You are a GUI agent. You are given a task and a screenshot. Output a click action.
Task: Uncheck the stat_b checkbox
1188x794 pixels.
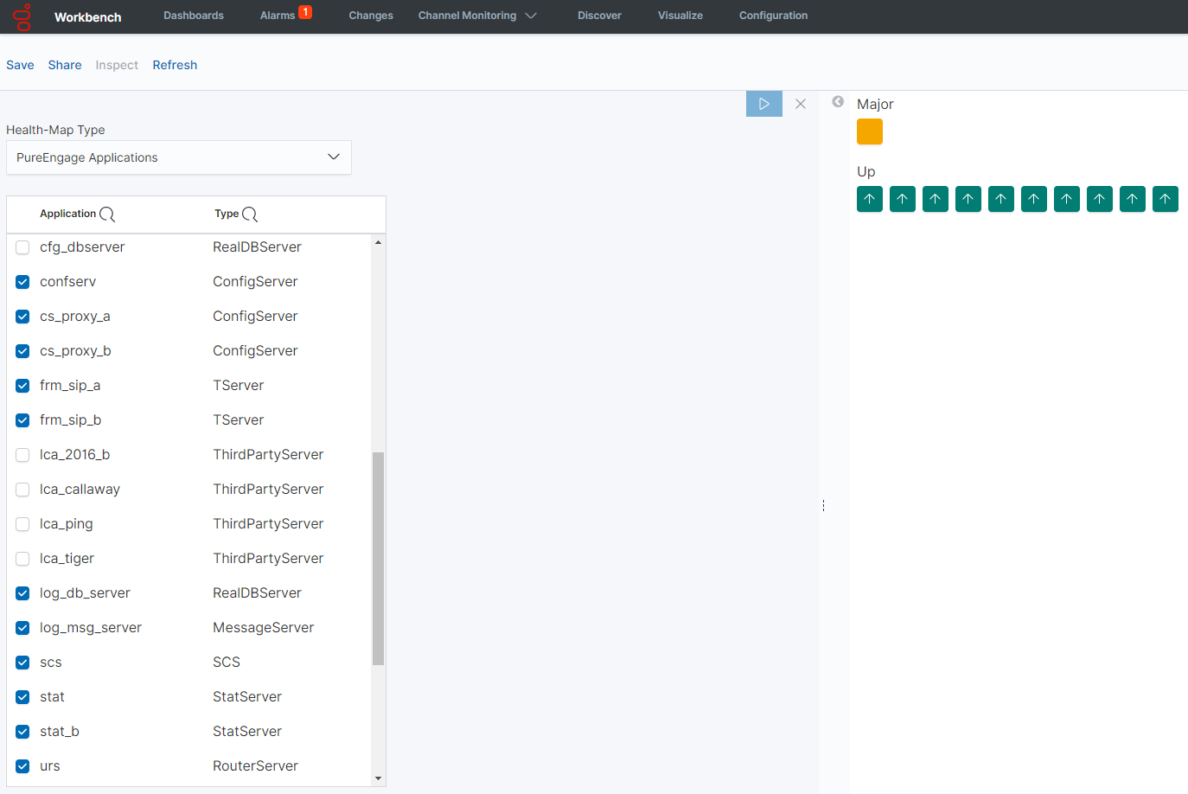[22, 732]
